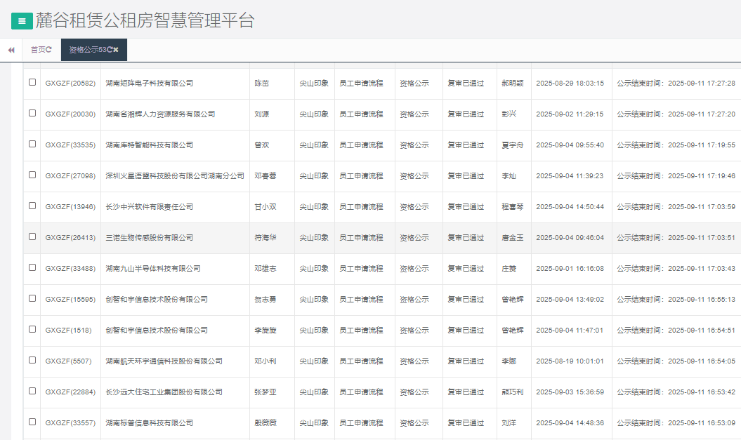Click application number GXGZF(5507)

[x=68, y=361]
